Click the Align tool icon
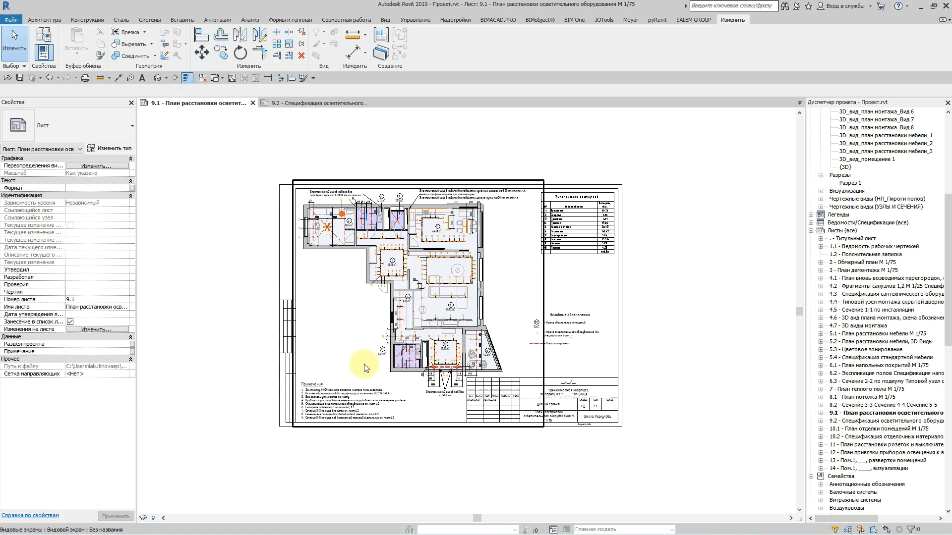This screenshot has width=952, height=535. 201,35
